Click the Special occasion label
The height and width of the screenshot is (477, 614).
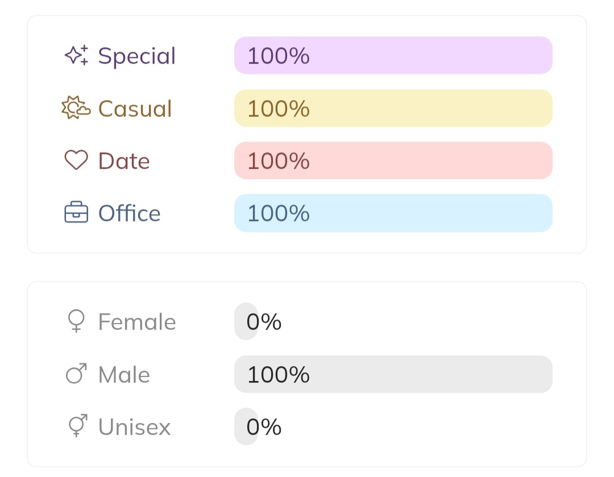tap(137, 56)
